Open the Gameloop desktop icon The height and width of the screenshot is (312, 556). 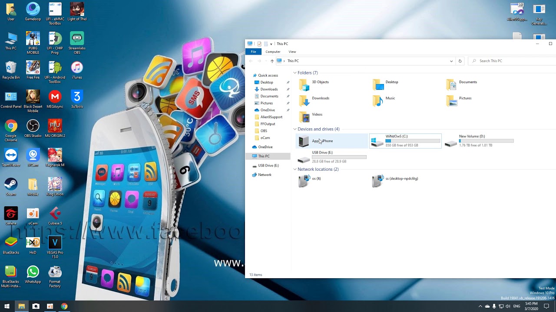33,12
